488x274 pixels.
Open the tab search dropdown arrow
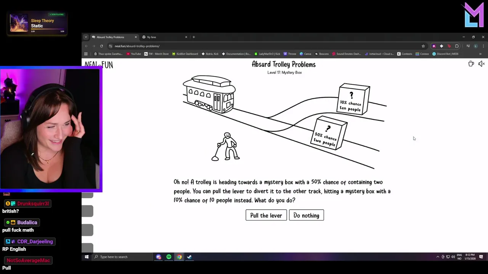coord(86,37)
